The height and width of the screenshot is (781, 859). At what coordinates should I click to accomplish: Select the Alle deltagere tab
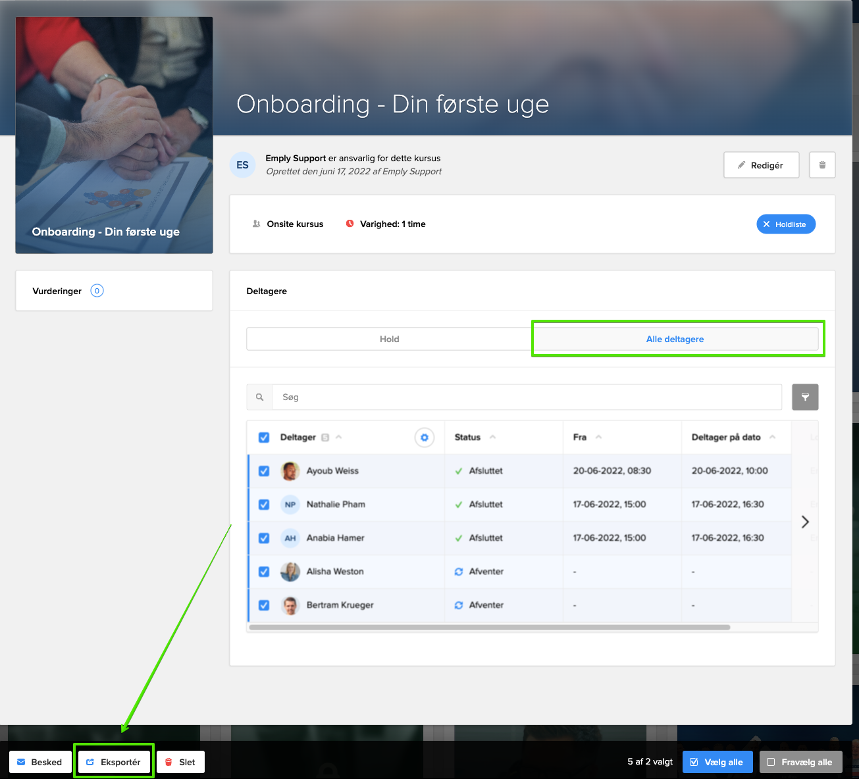[x=675, y=340]
